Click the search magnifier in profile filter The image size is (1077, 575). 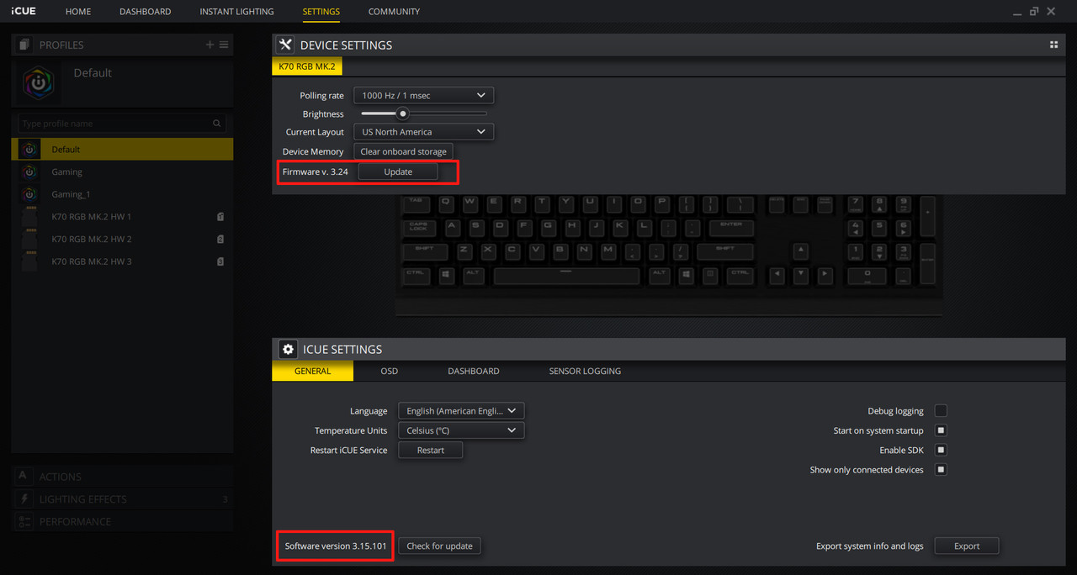pyautogui.click(x=217, y=124)
